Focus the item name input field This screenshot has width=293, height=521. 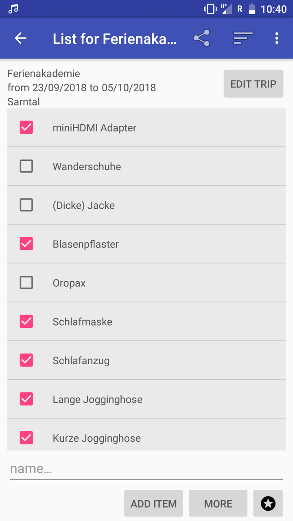pyautogui.click(x=146, y=469)
